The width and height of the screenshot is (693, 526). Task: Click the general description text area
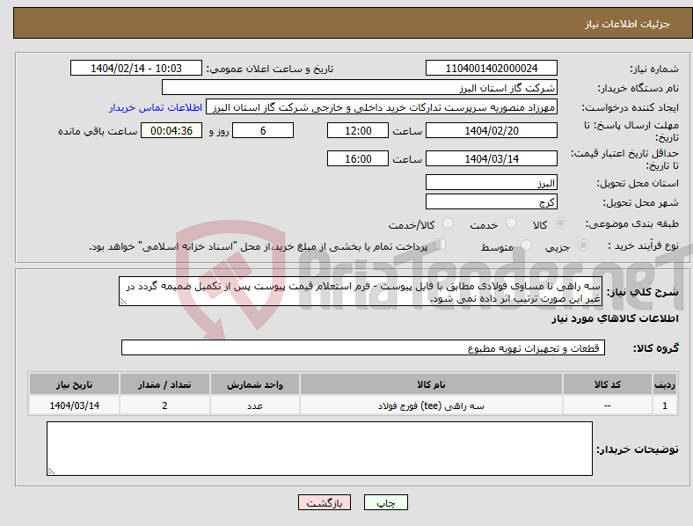point(361,291)
